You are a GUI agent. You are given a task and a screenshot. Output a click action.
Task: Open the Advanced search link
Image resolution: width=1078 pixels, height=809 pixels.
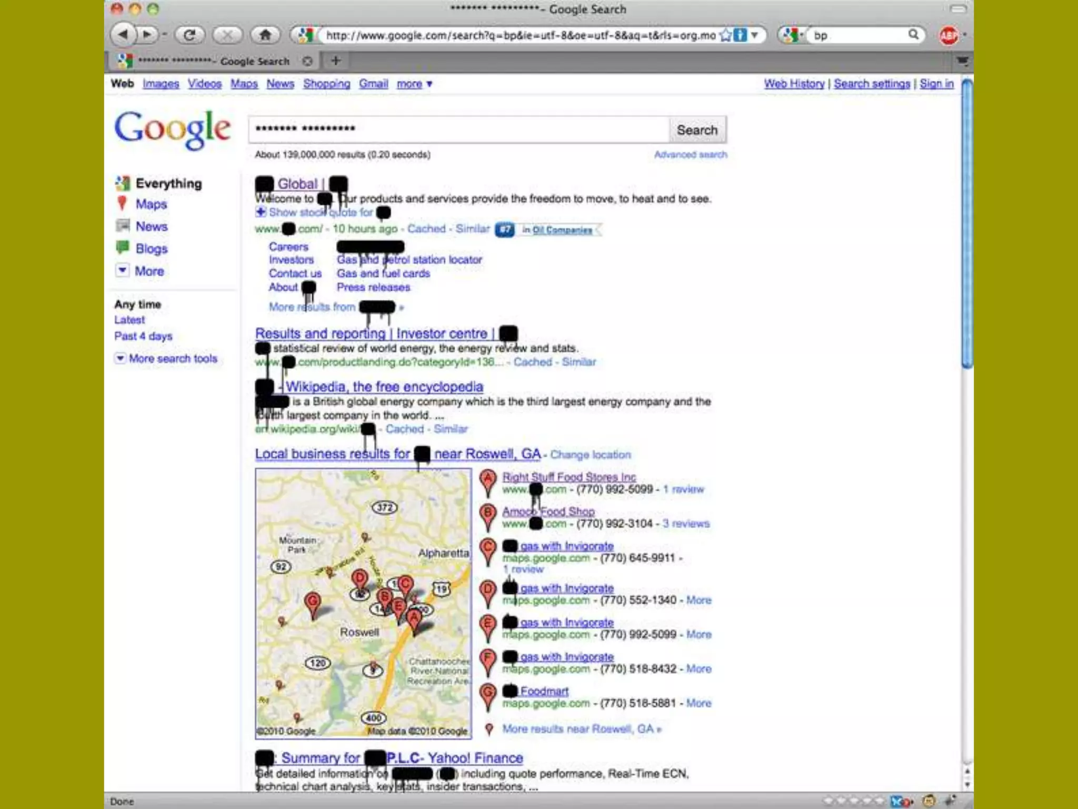pyautogui.click(x=690, y=154)
